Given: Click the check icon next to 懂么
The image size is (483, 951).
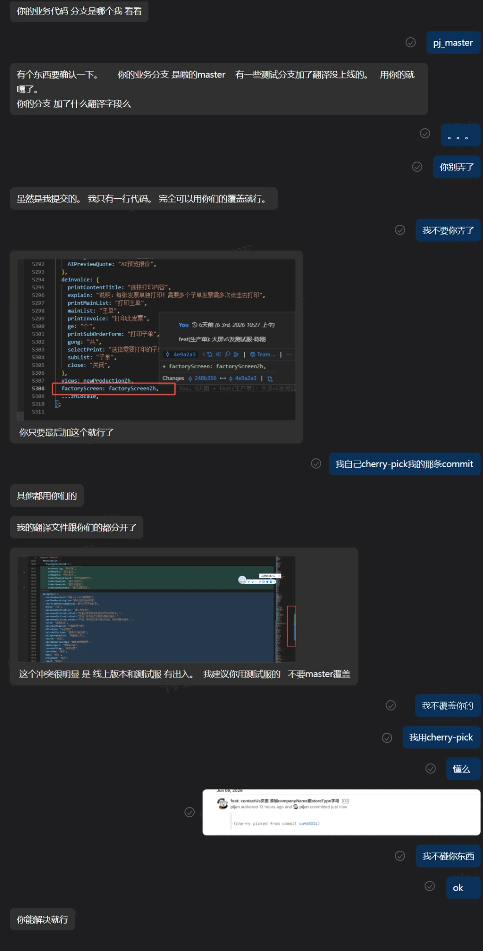Looking at the screenshot, I should 431,769.
